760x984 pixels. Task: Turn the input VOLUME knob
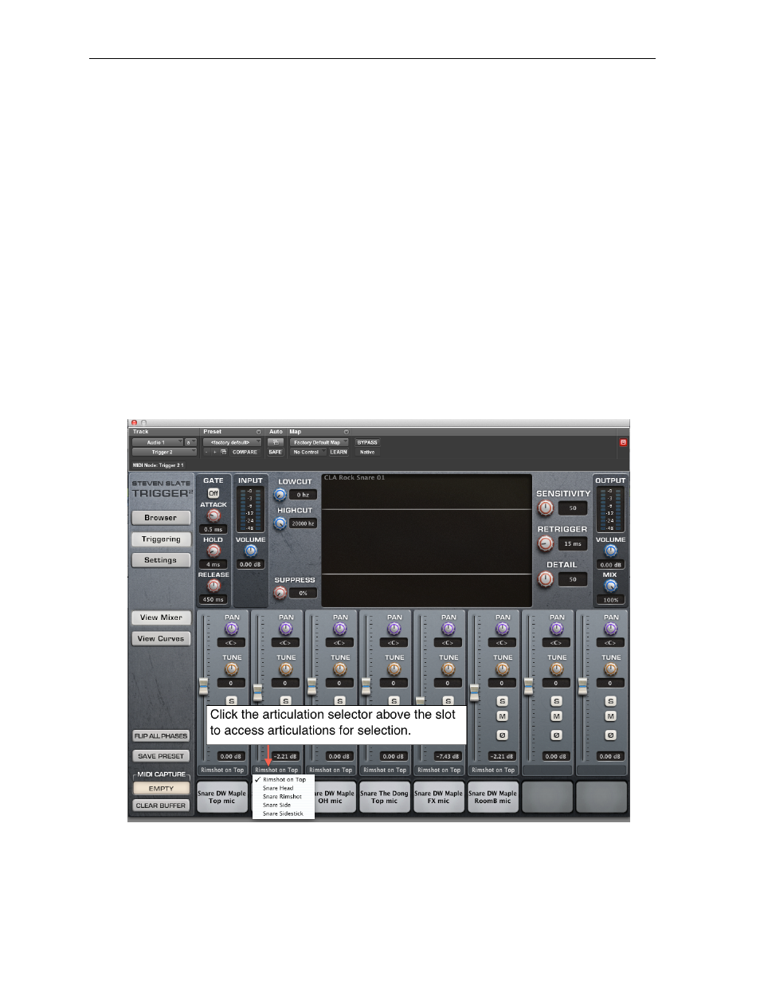tap(250, 551)
